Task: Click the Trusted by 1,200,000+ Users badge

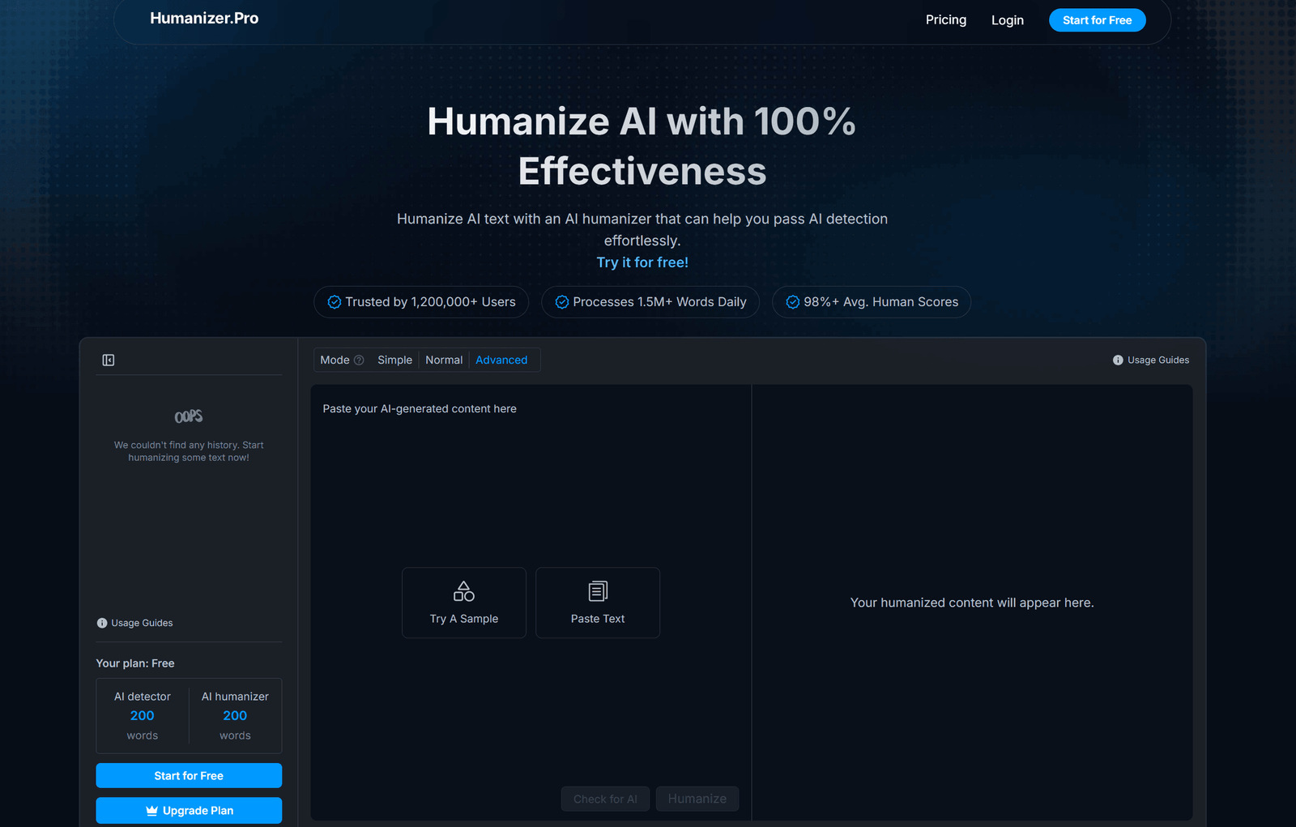Action: tap(421, 302)
